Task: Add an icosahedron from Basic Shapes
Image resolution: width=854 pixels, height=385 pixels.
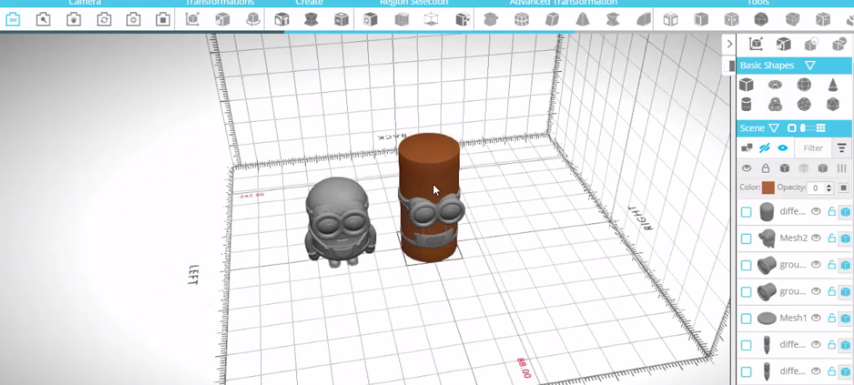Action: tap(833, 104)
